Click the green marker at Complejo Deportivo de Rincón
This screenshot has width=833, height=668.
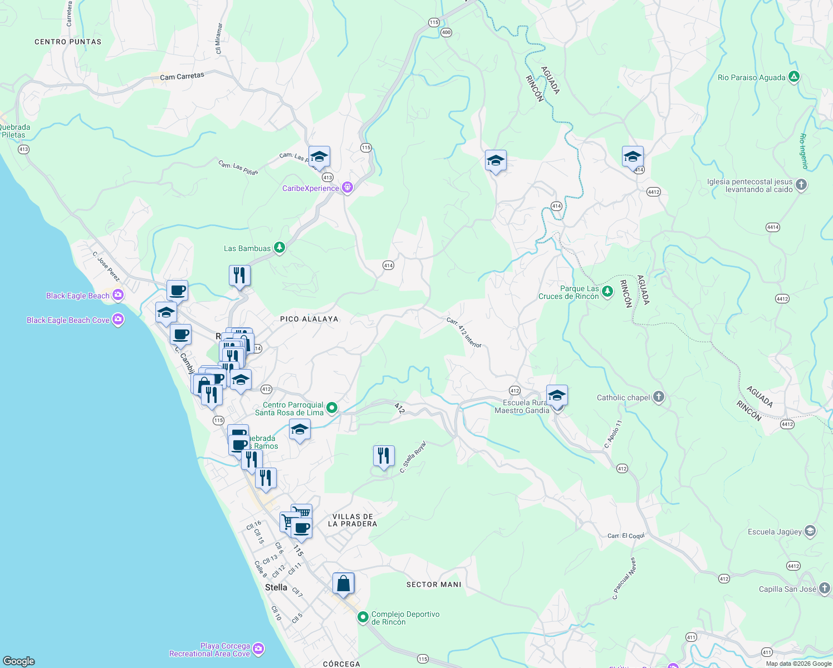coord(363,617)
